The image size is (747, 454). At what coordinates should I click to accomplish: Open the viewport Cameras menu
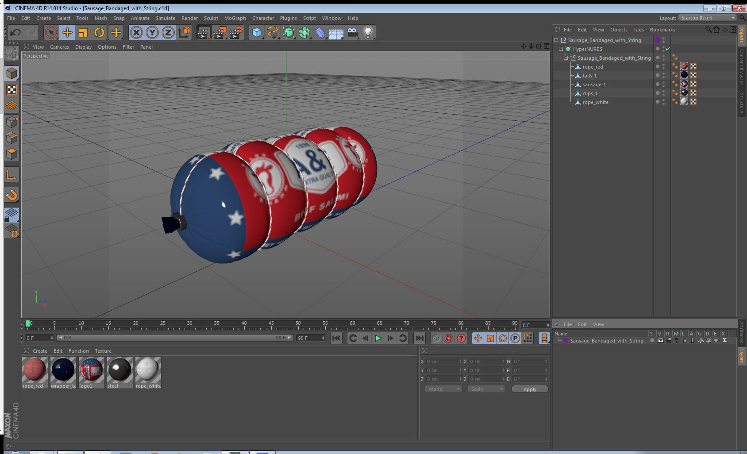click(x=59, y=47)
